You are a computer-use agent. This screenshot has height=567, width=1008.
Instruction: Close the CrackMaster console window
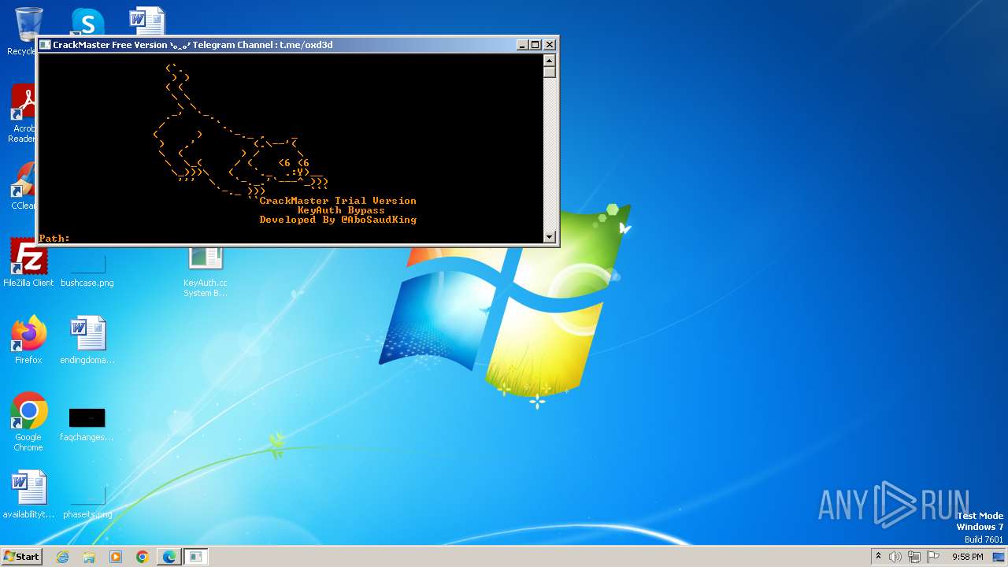coord(550,45)
